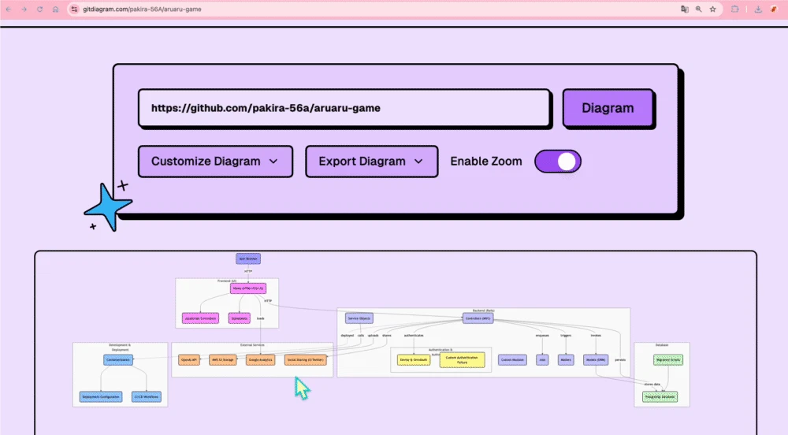Click the Diagram button
This screenshot has height=435, width=788.
point(608,108)
